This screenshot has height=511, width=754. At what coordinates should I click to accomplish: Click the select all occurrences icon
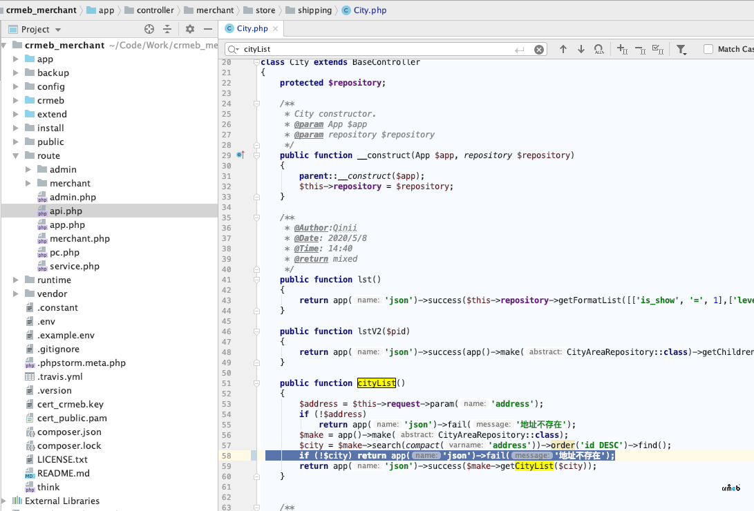tap(658, 49)
